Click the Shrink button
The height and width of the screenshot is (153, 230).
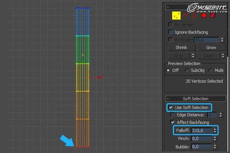(181, 47)
